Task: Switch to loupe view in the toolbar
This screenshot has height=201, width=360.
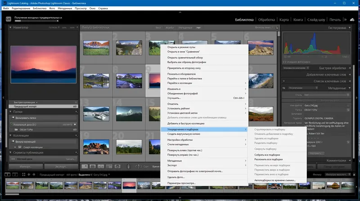Action: (x=93, y=166)
